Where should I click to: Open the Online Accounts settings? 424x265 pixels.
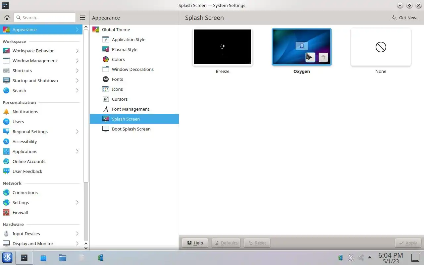coord(41,161)
